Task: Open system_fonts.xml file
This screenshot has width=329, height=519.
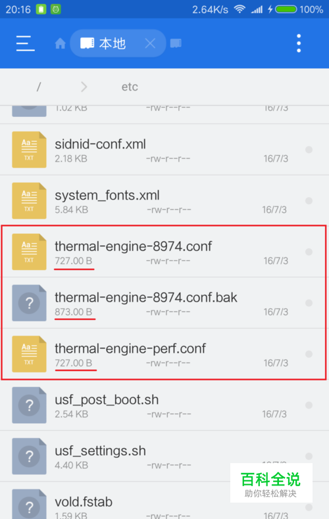Action: coord(164,200)
